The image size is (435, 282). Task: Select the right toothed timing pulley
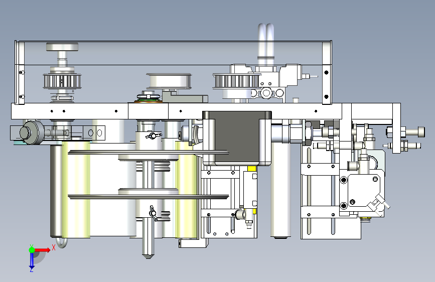coord(236,81)
